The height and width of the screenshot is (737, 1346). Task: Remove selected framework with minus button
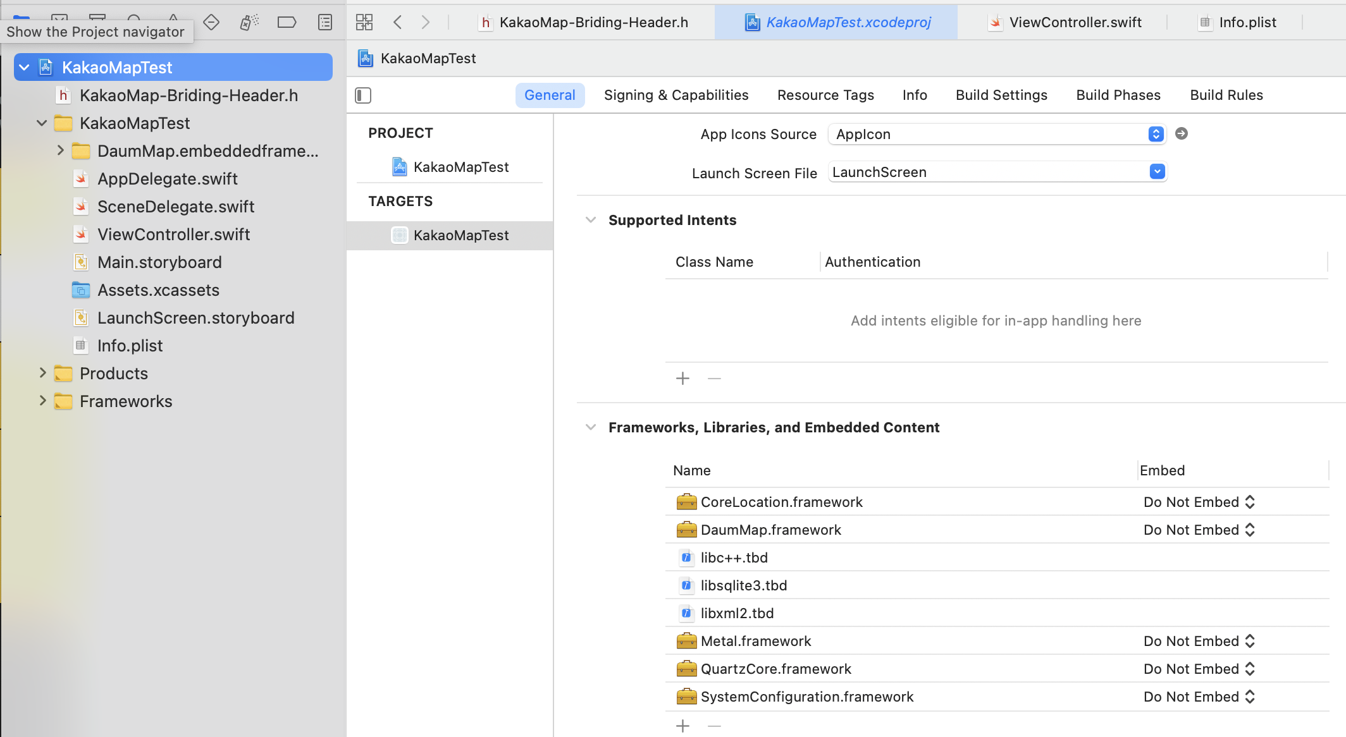(714, 726)
